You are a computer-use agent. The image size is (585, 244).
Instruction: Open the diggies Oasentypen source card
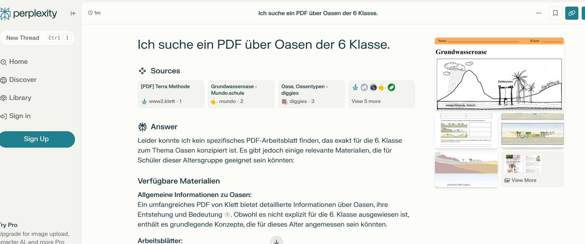coord(311,94)
